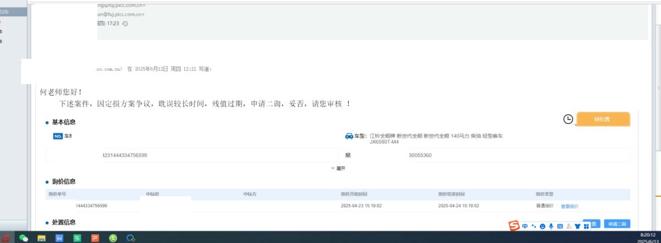Toggle Sogou punctuation mode

point(534,226)
